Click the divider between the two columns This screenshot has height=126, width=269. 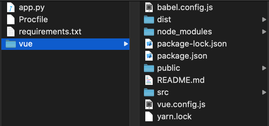[134, 63]
